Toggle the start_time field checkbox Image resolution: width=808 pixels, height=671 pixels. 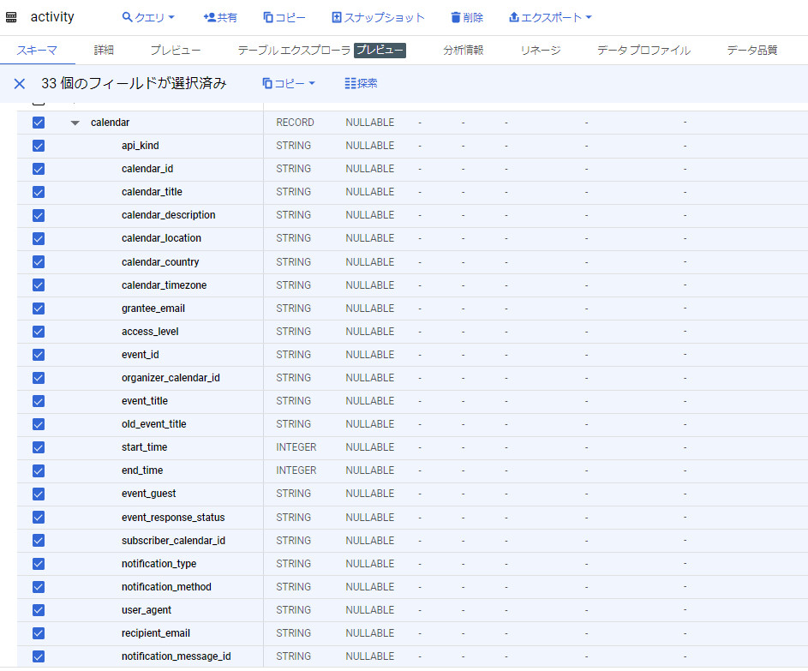[38, 447]
